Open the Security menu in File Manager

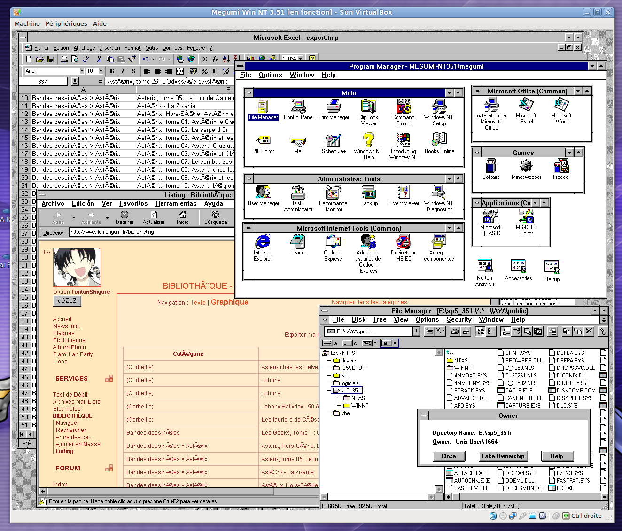[x=459, y=319]
